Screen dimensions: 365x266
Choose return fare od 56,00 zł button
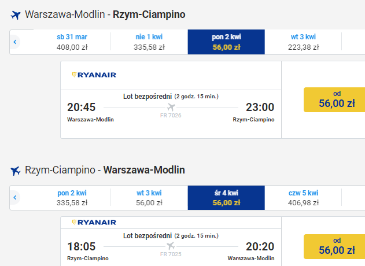[334, 246]
